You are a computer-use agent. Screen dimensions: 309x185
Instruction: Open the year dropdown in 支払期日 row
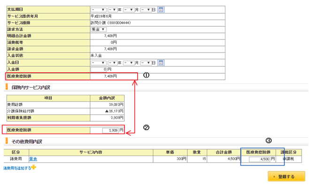click(113, 10)
